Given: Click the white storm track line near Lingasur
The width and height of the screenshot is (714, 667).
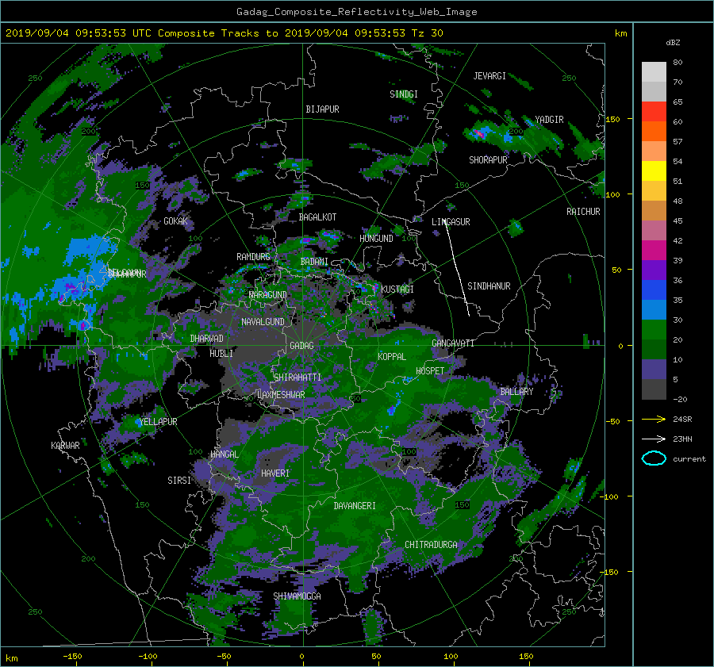Looking at the screenshot, I should coord(458,270).
